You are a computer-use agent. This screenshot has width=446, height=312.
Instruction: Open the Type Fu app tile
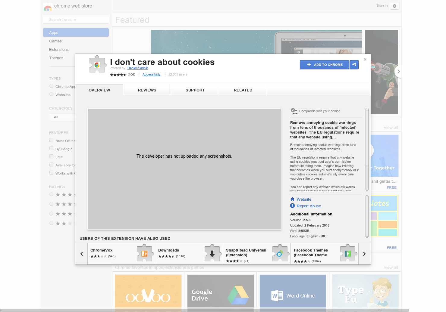365,293
